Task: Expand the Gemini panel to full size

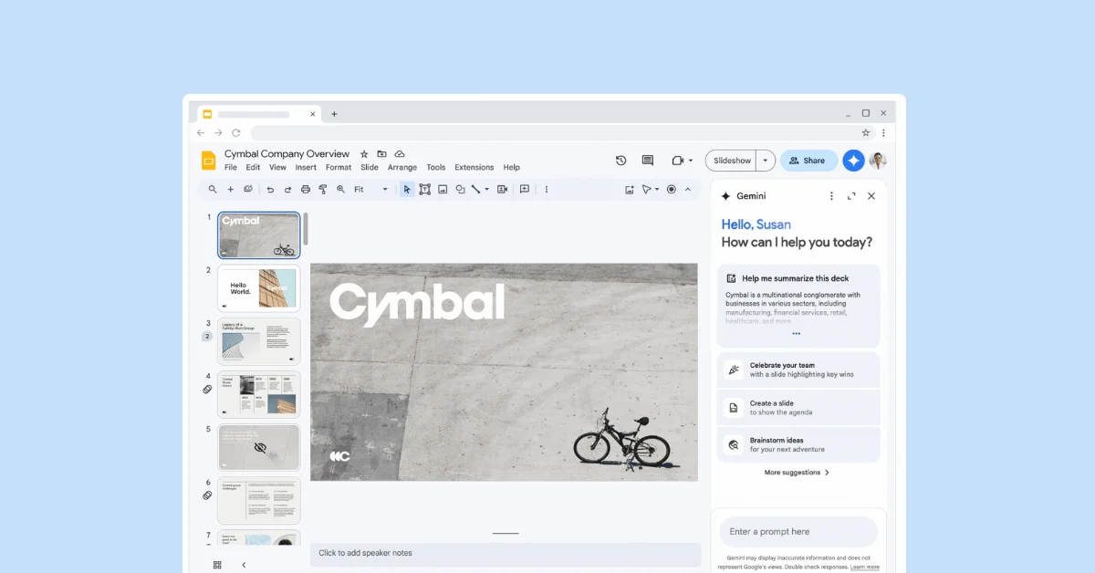Action: point(851,196)
